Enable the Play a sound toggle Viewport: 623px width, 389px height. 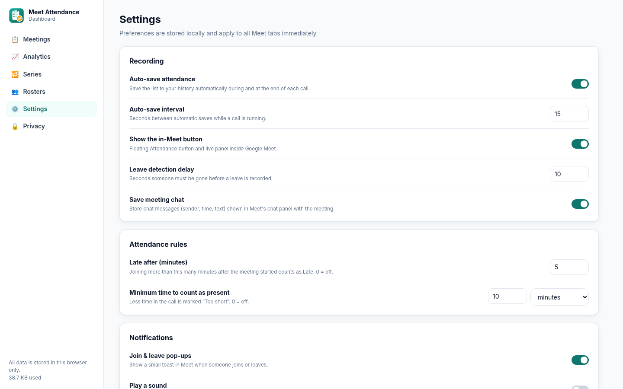[x=580, y=387]
